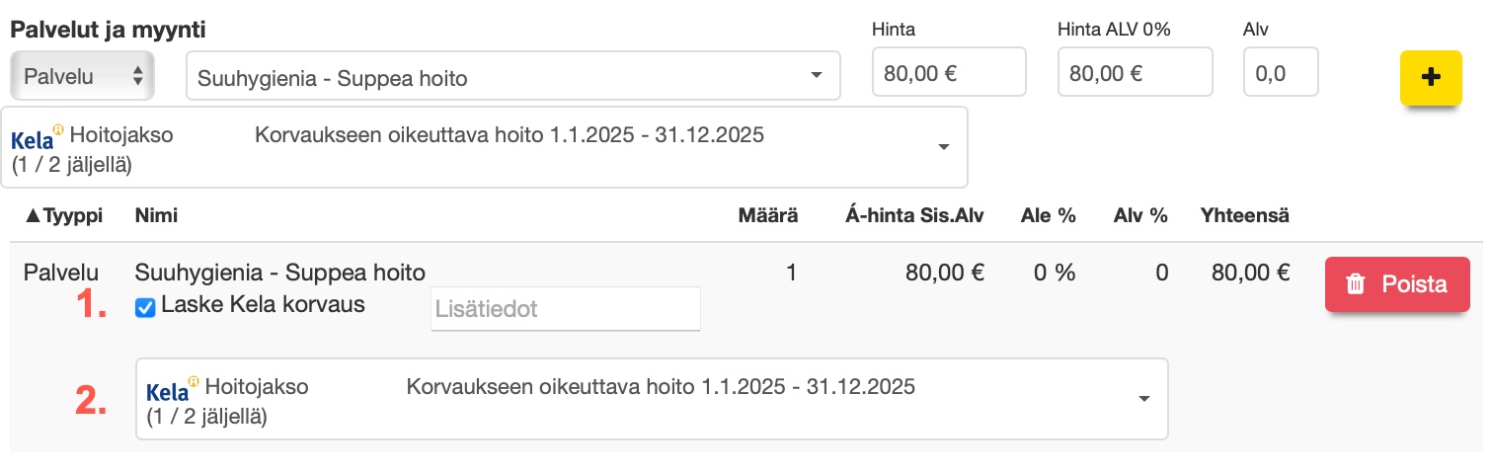Open the Palvelu type selector

coord(82,76)
